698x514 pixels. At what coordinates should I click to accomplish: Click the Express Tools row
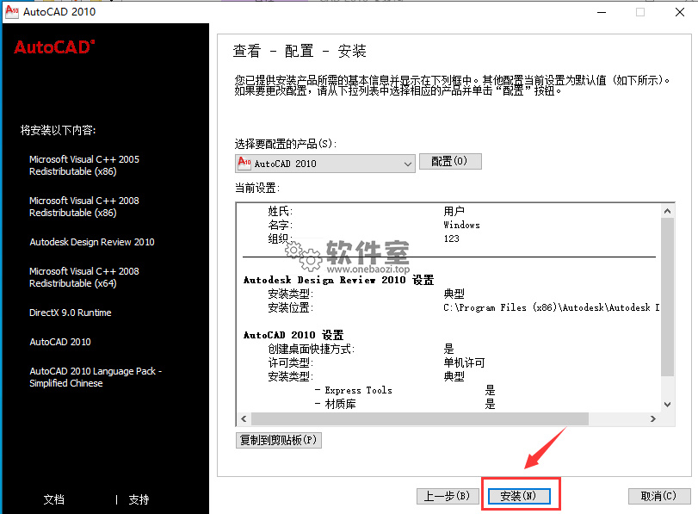coord(405,390)
